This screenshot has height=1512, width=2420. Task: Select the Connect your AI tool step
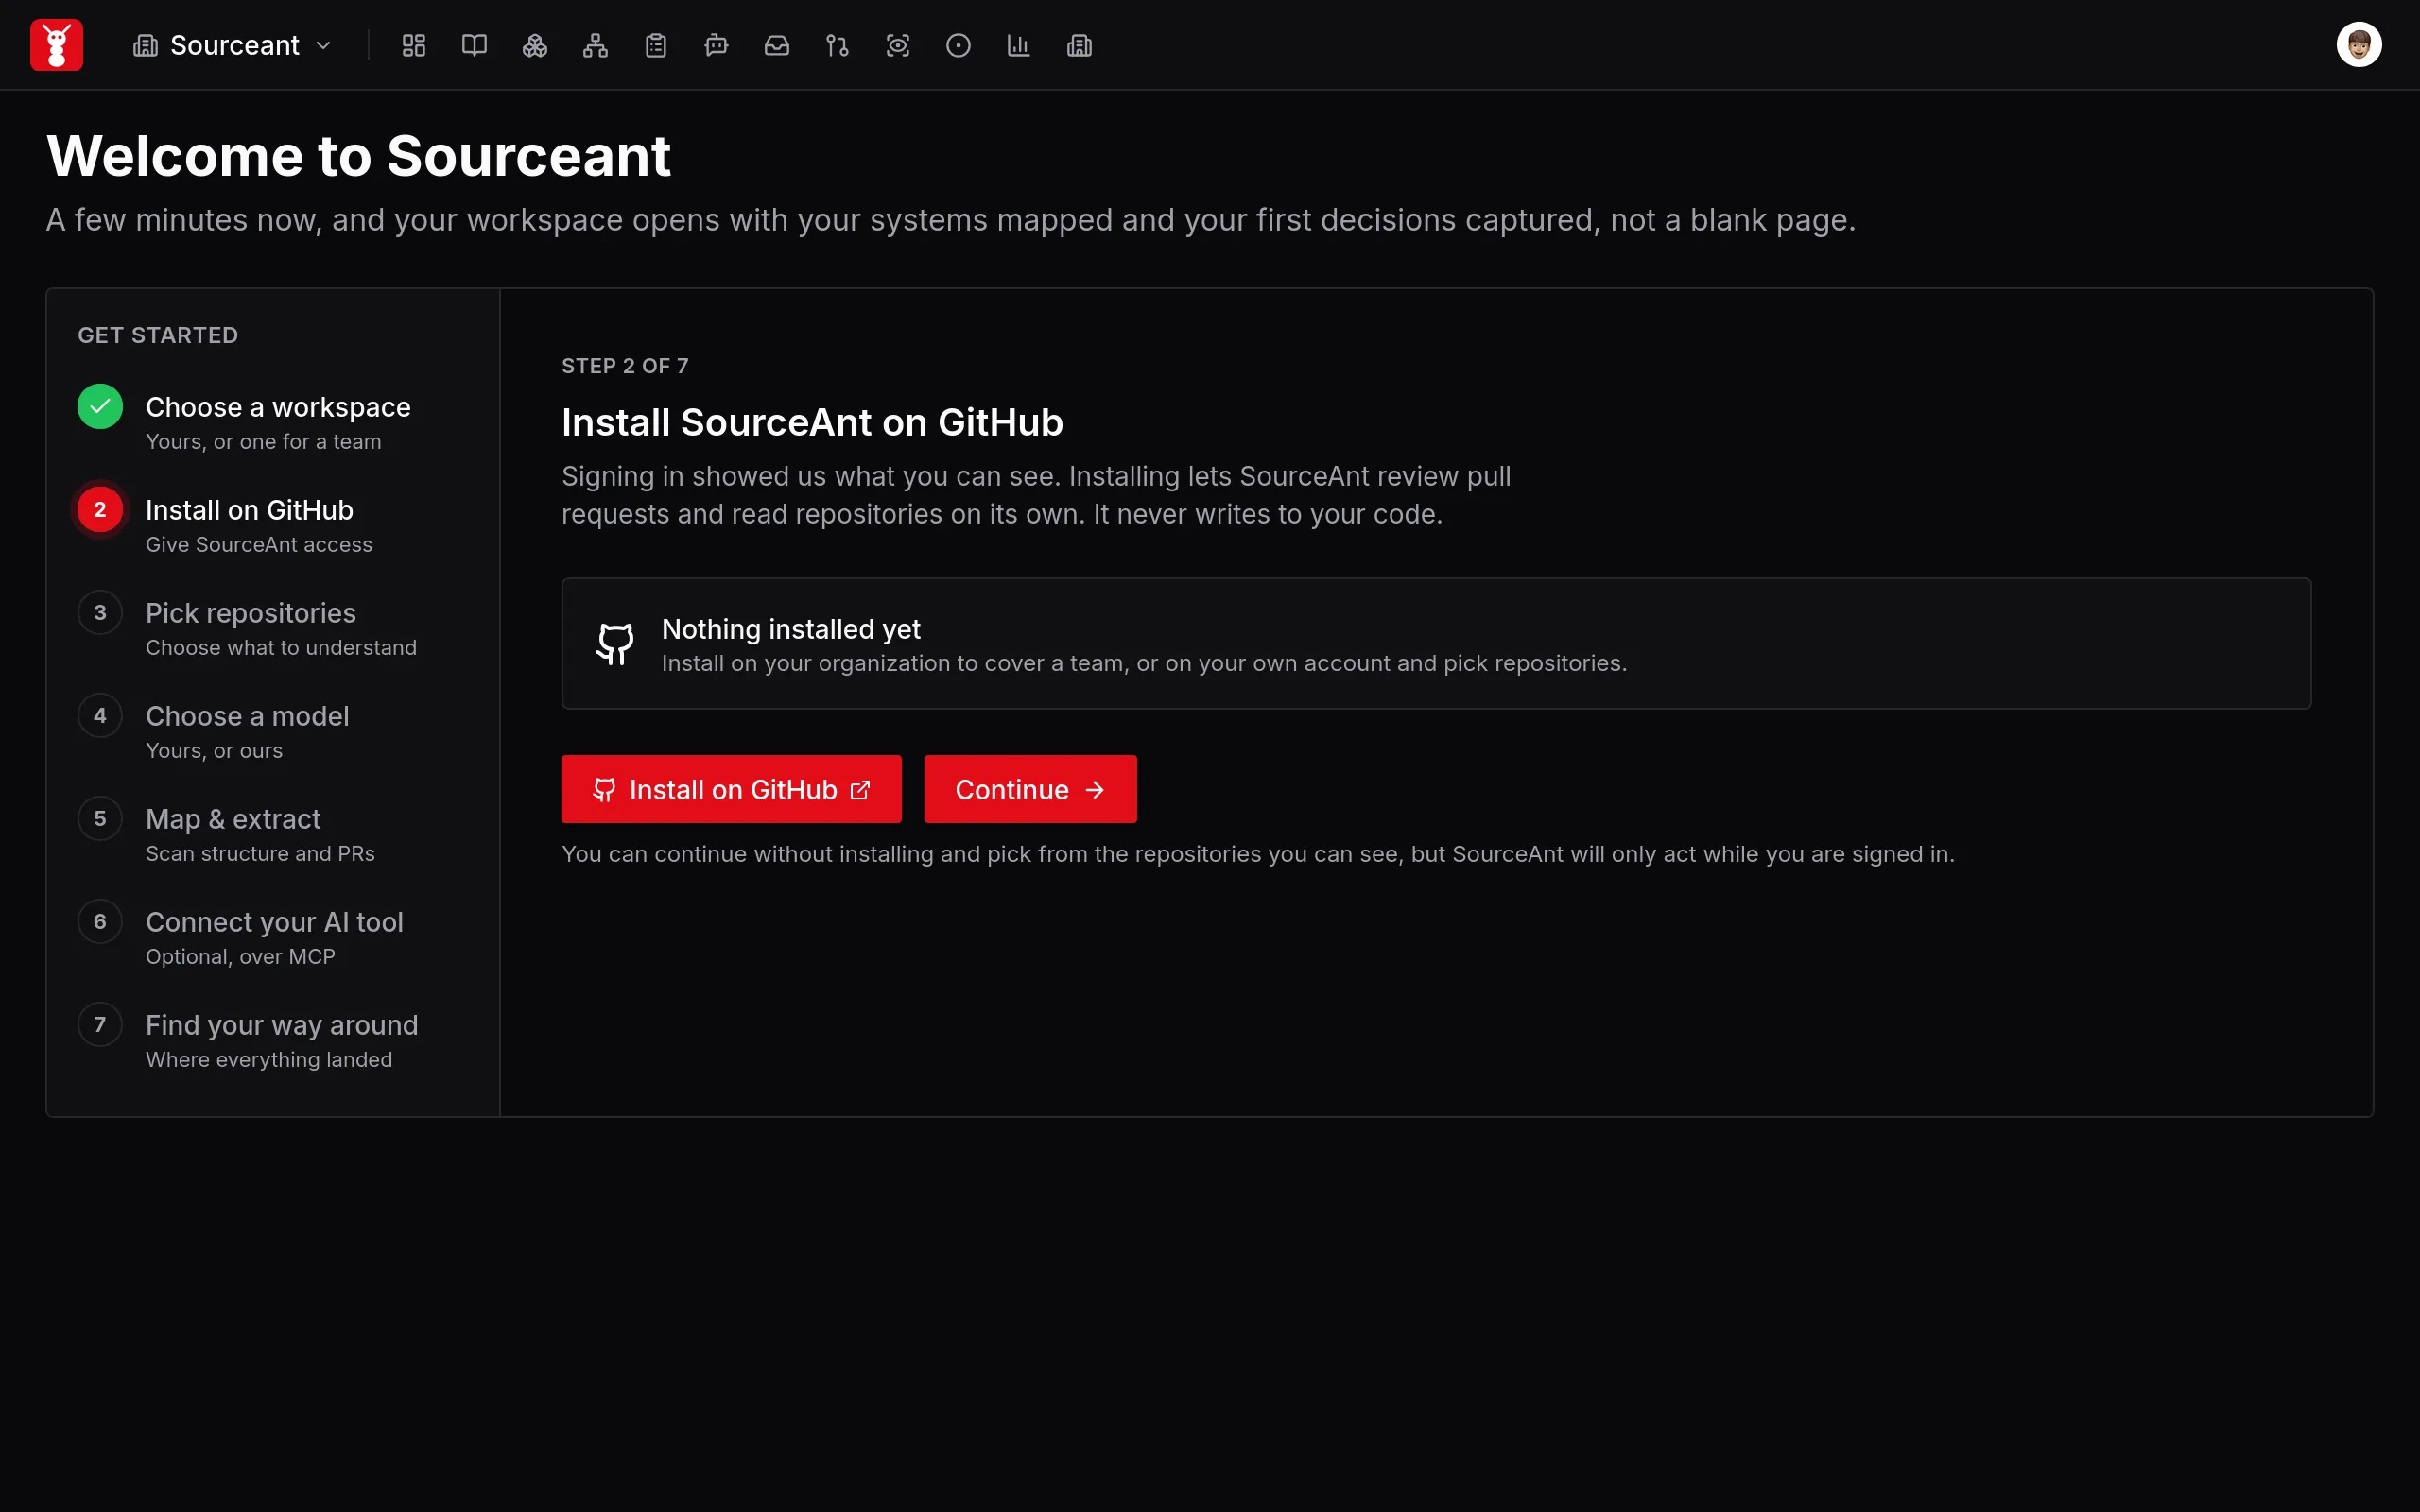pos(274,938)
